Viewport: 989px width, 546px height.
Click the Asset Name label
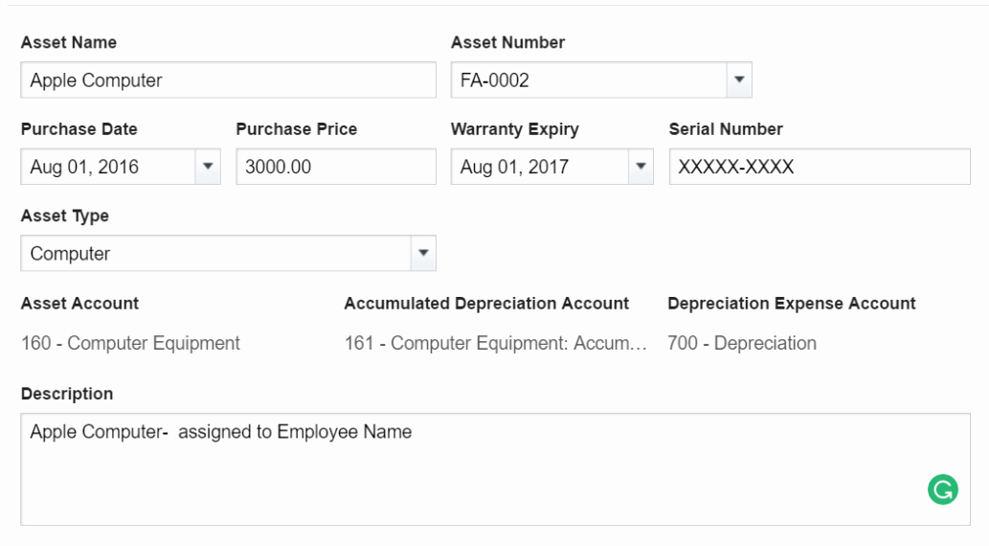pyautogui.click(x=69, y=42)
